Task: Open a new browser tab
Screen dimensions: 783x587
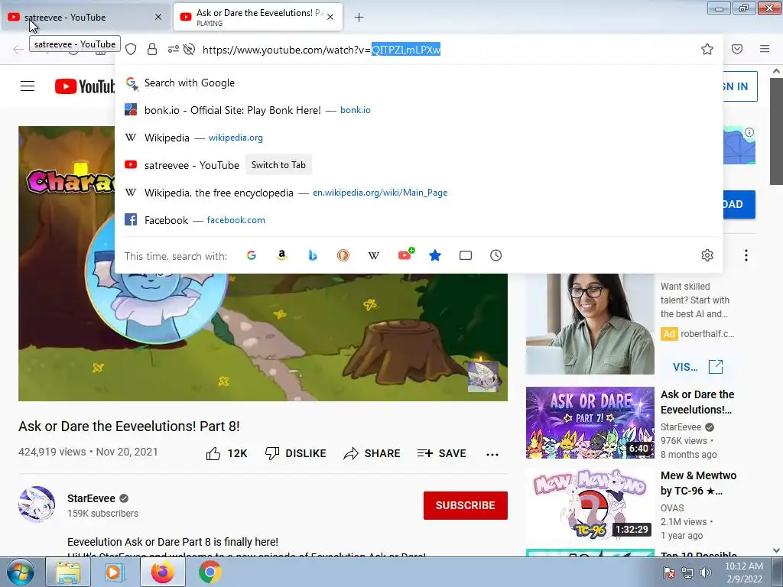Action: [x=359, y=18]
